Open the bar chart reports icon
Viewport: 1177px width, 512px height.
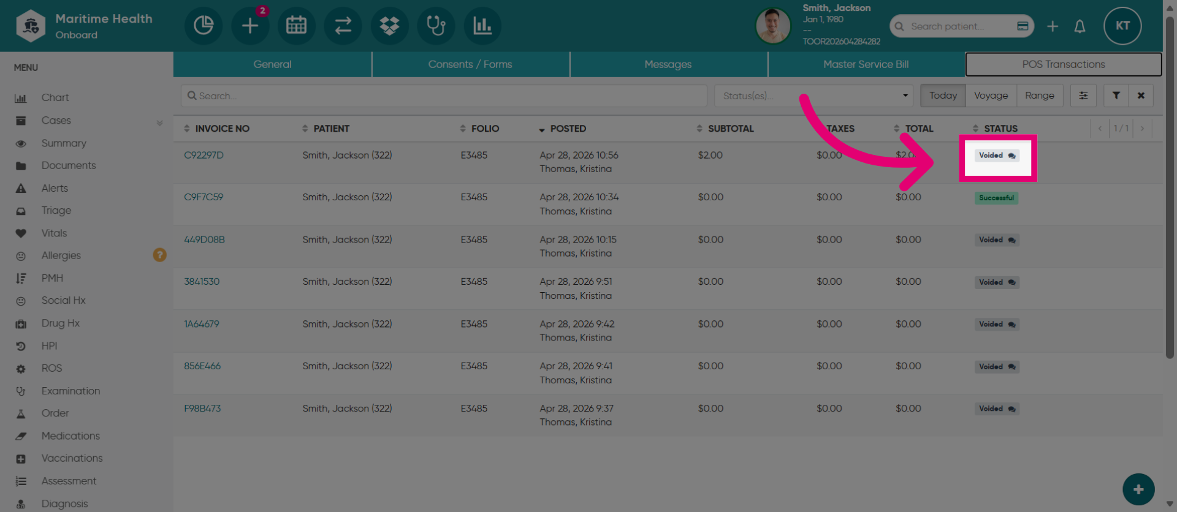pos(483,26)
